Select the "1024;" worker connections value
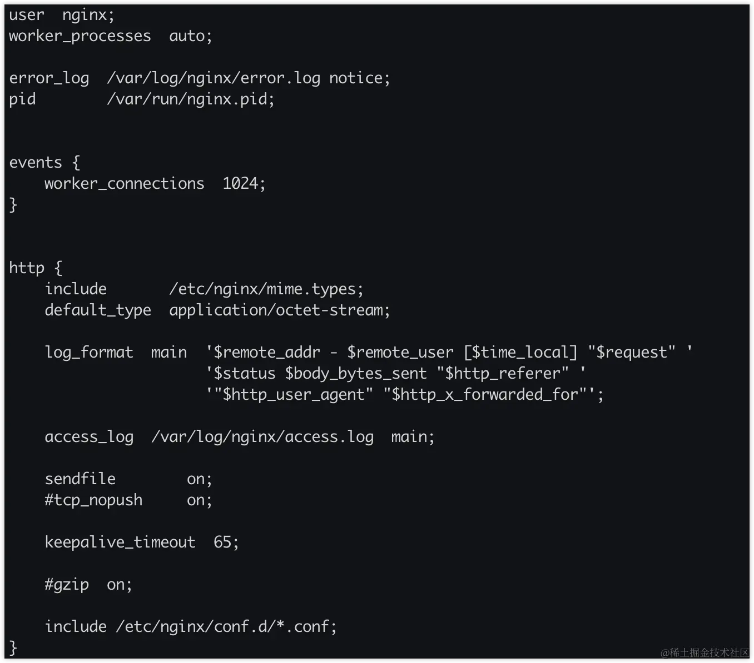This screenshot has height=663, width=754. pos(244,184)
